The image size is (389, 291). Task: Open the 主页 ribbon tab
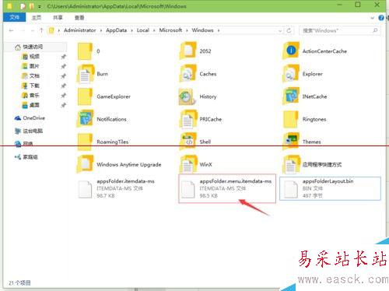[37, 17]
